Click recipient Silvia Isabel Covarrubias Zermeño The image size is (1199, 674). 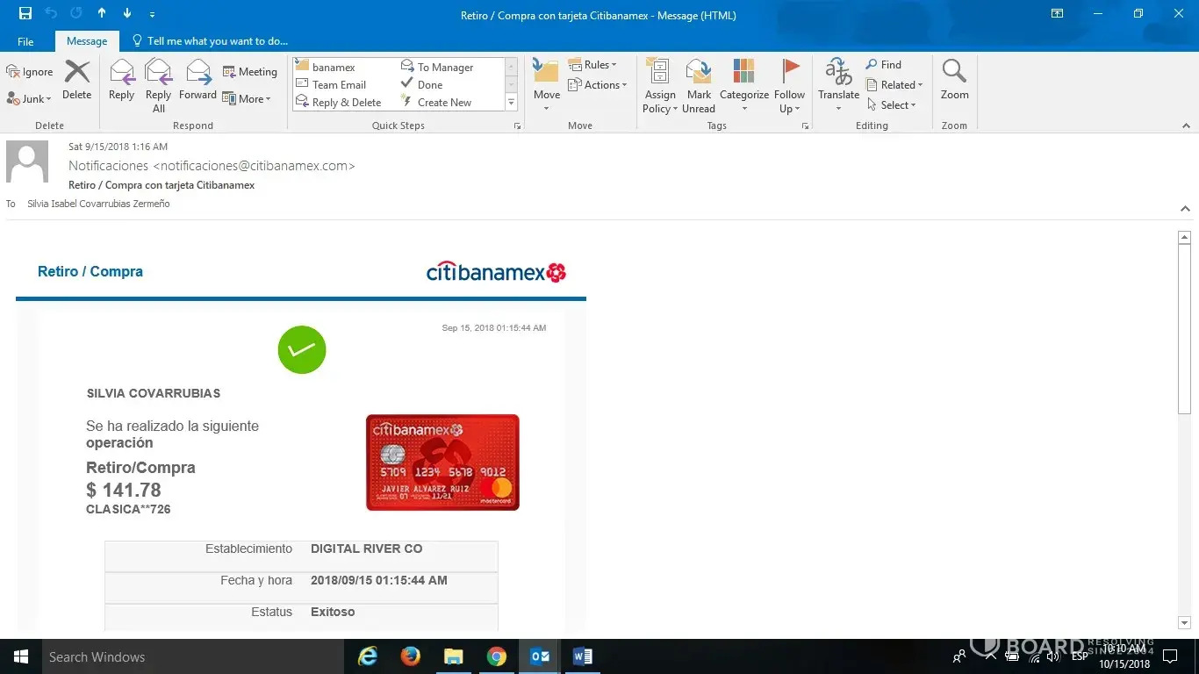[98, 204]
